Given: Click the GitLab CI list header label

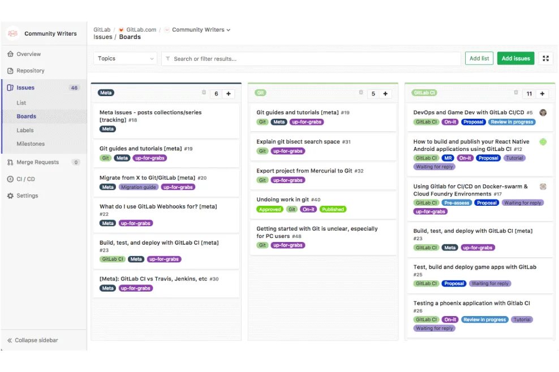Looking at the screenshot, I should coord(424,93).
